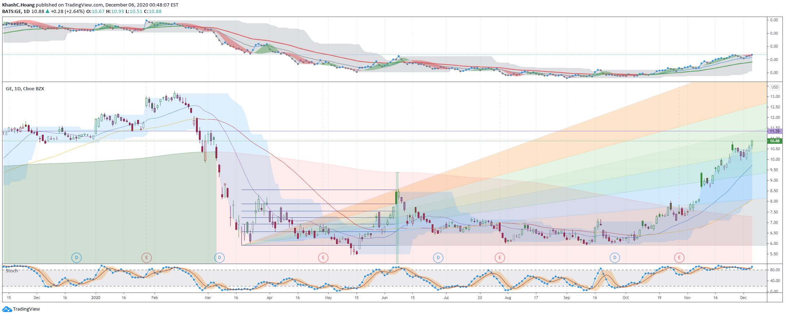Screen dimensions: 785x316
Task: Select the earnings E marker near end of July
Action: 500,258
